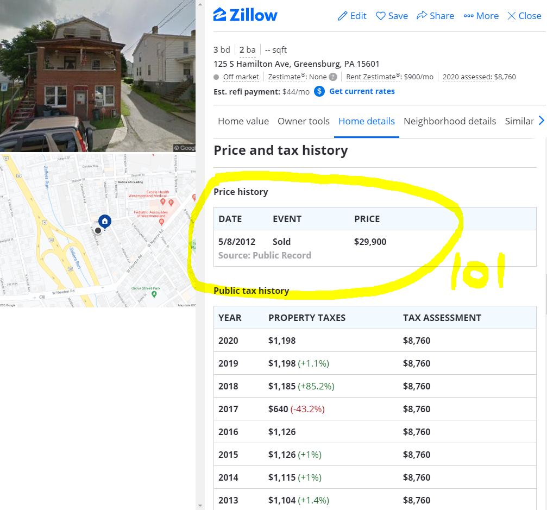Click the 2015 property taxes $1,126 (+1%)

(x=295, y=455)
